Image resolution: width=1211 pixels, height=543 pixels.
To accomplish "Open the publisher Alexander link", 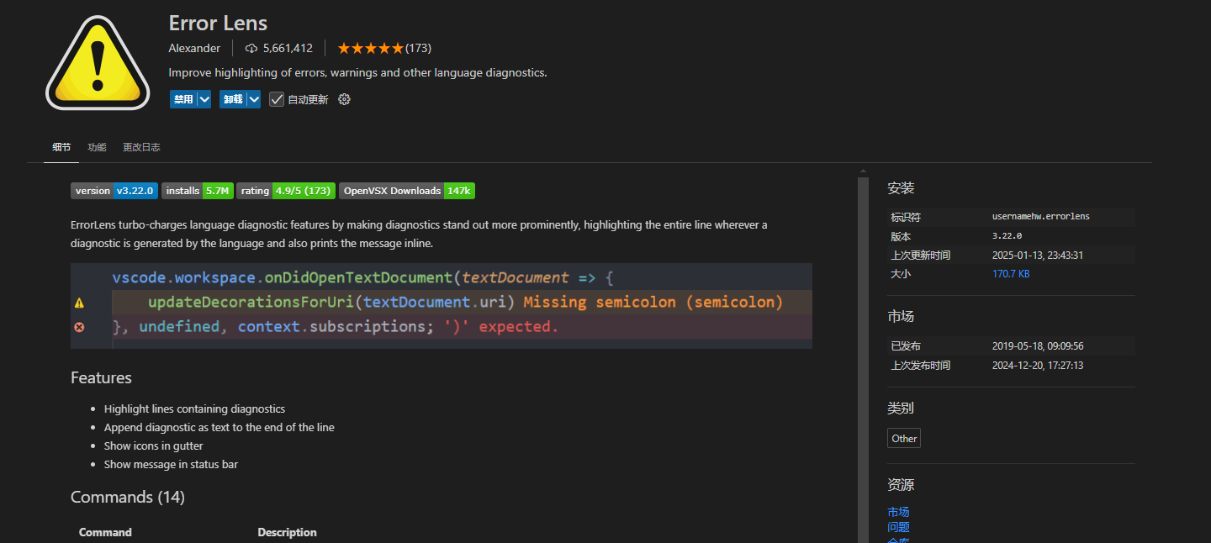I will point(194,48).
